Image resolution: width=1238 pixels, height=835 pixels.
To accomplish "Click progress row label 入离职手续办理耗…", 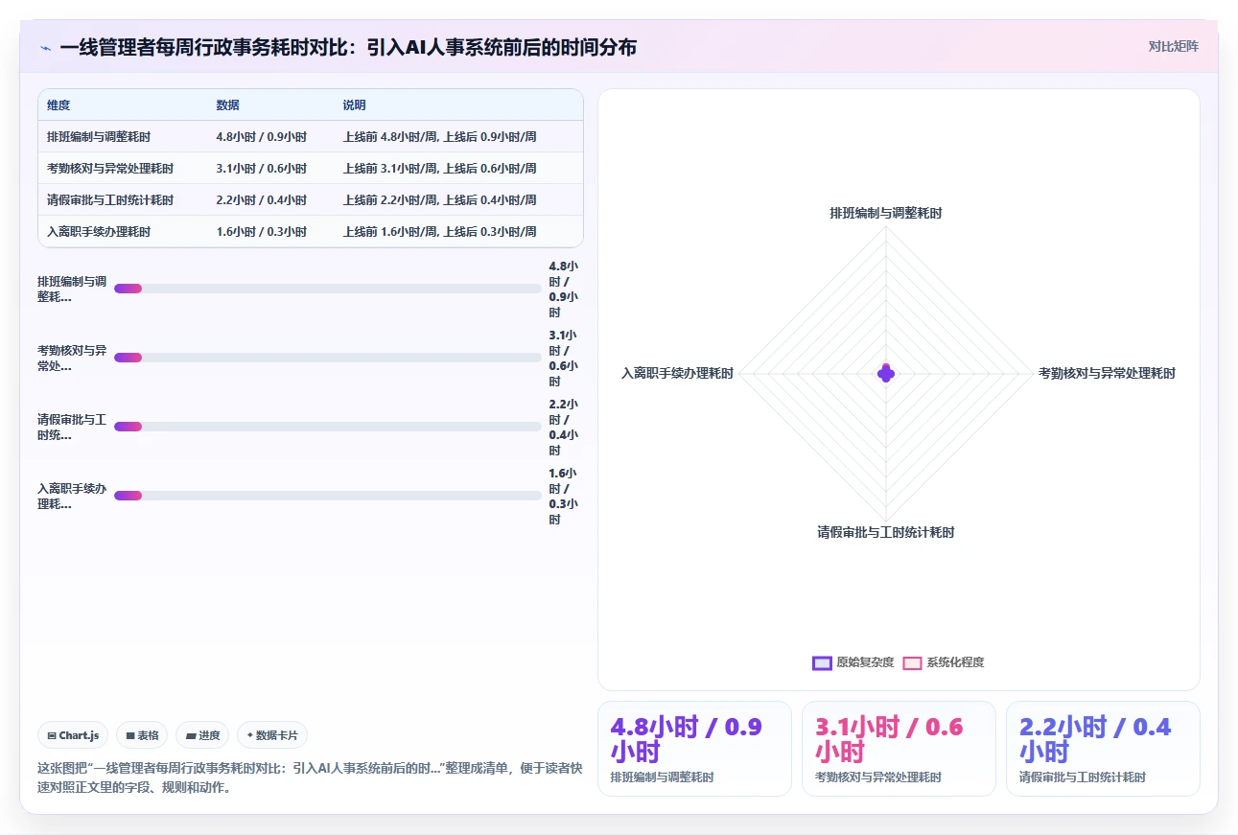I will point(73,496).
